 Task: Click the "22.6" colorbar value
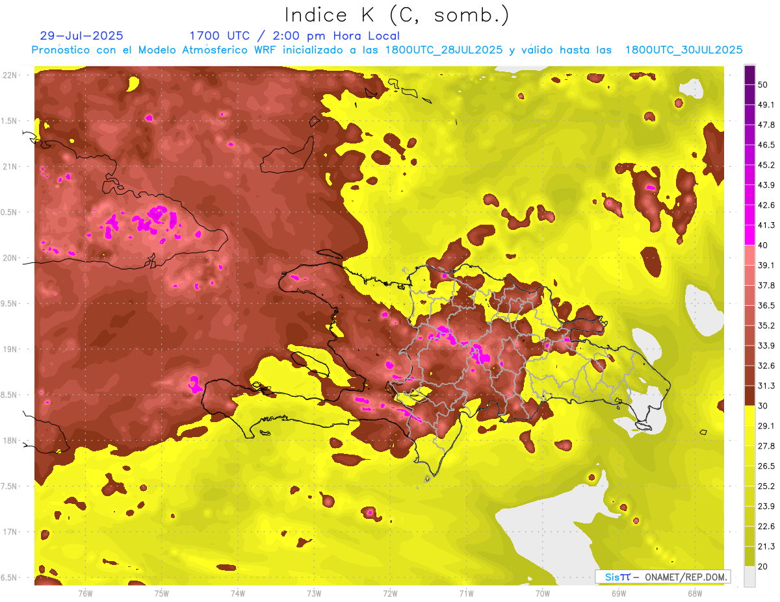tap(766, 527)
